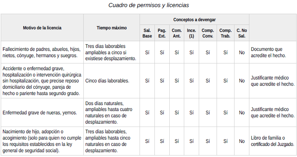Image resolution: width=297 pixels, height=157 pixels.
Task: Select the 'Motivo de la licencia' column header
Action: coord(42,27)
